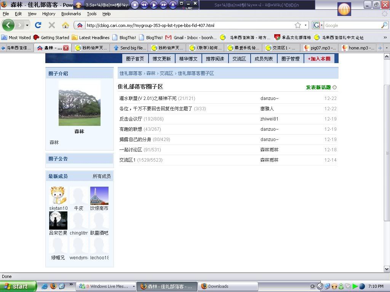Show more bookmarks via the toolbar chevron
This screenshot has width=390, height=292.
point(385,38)
